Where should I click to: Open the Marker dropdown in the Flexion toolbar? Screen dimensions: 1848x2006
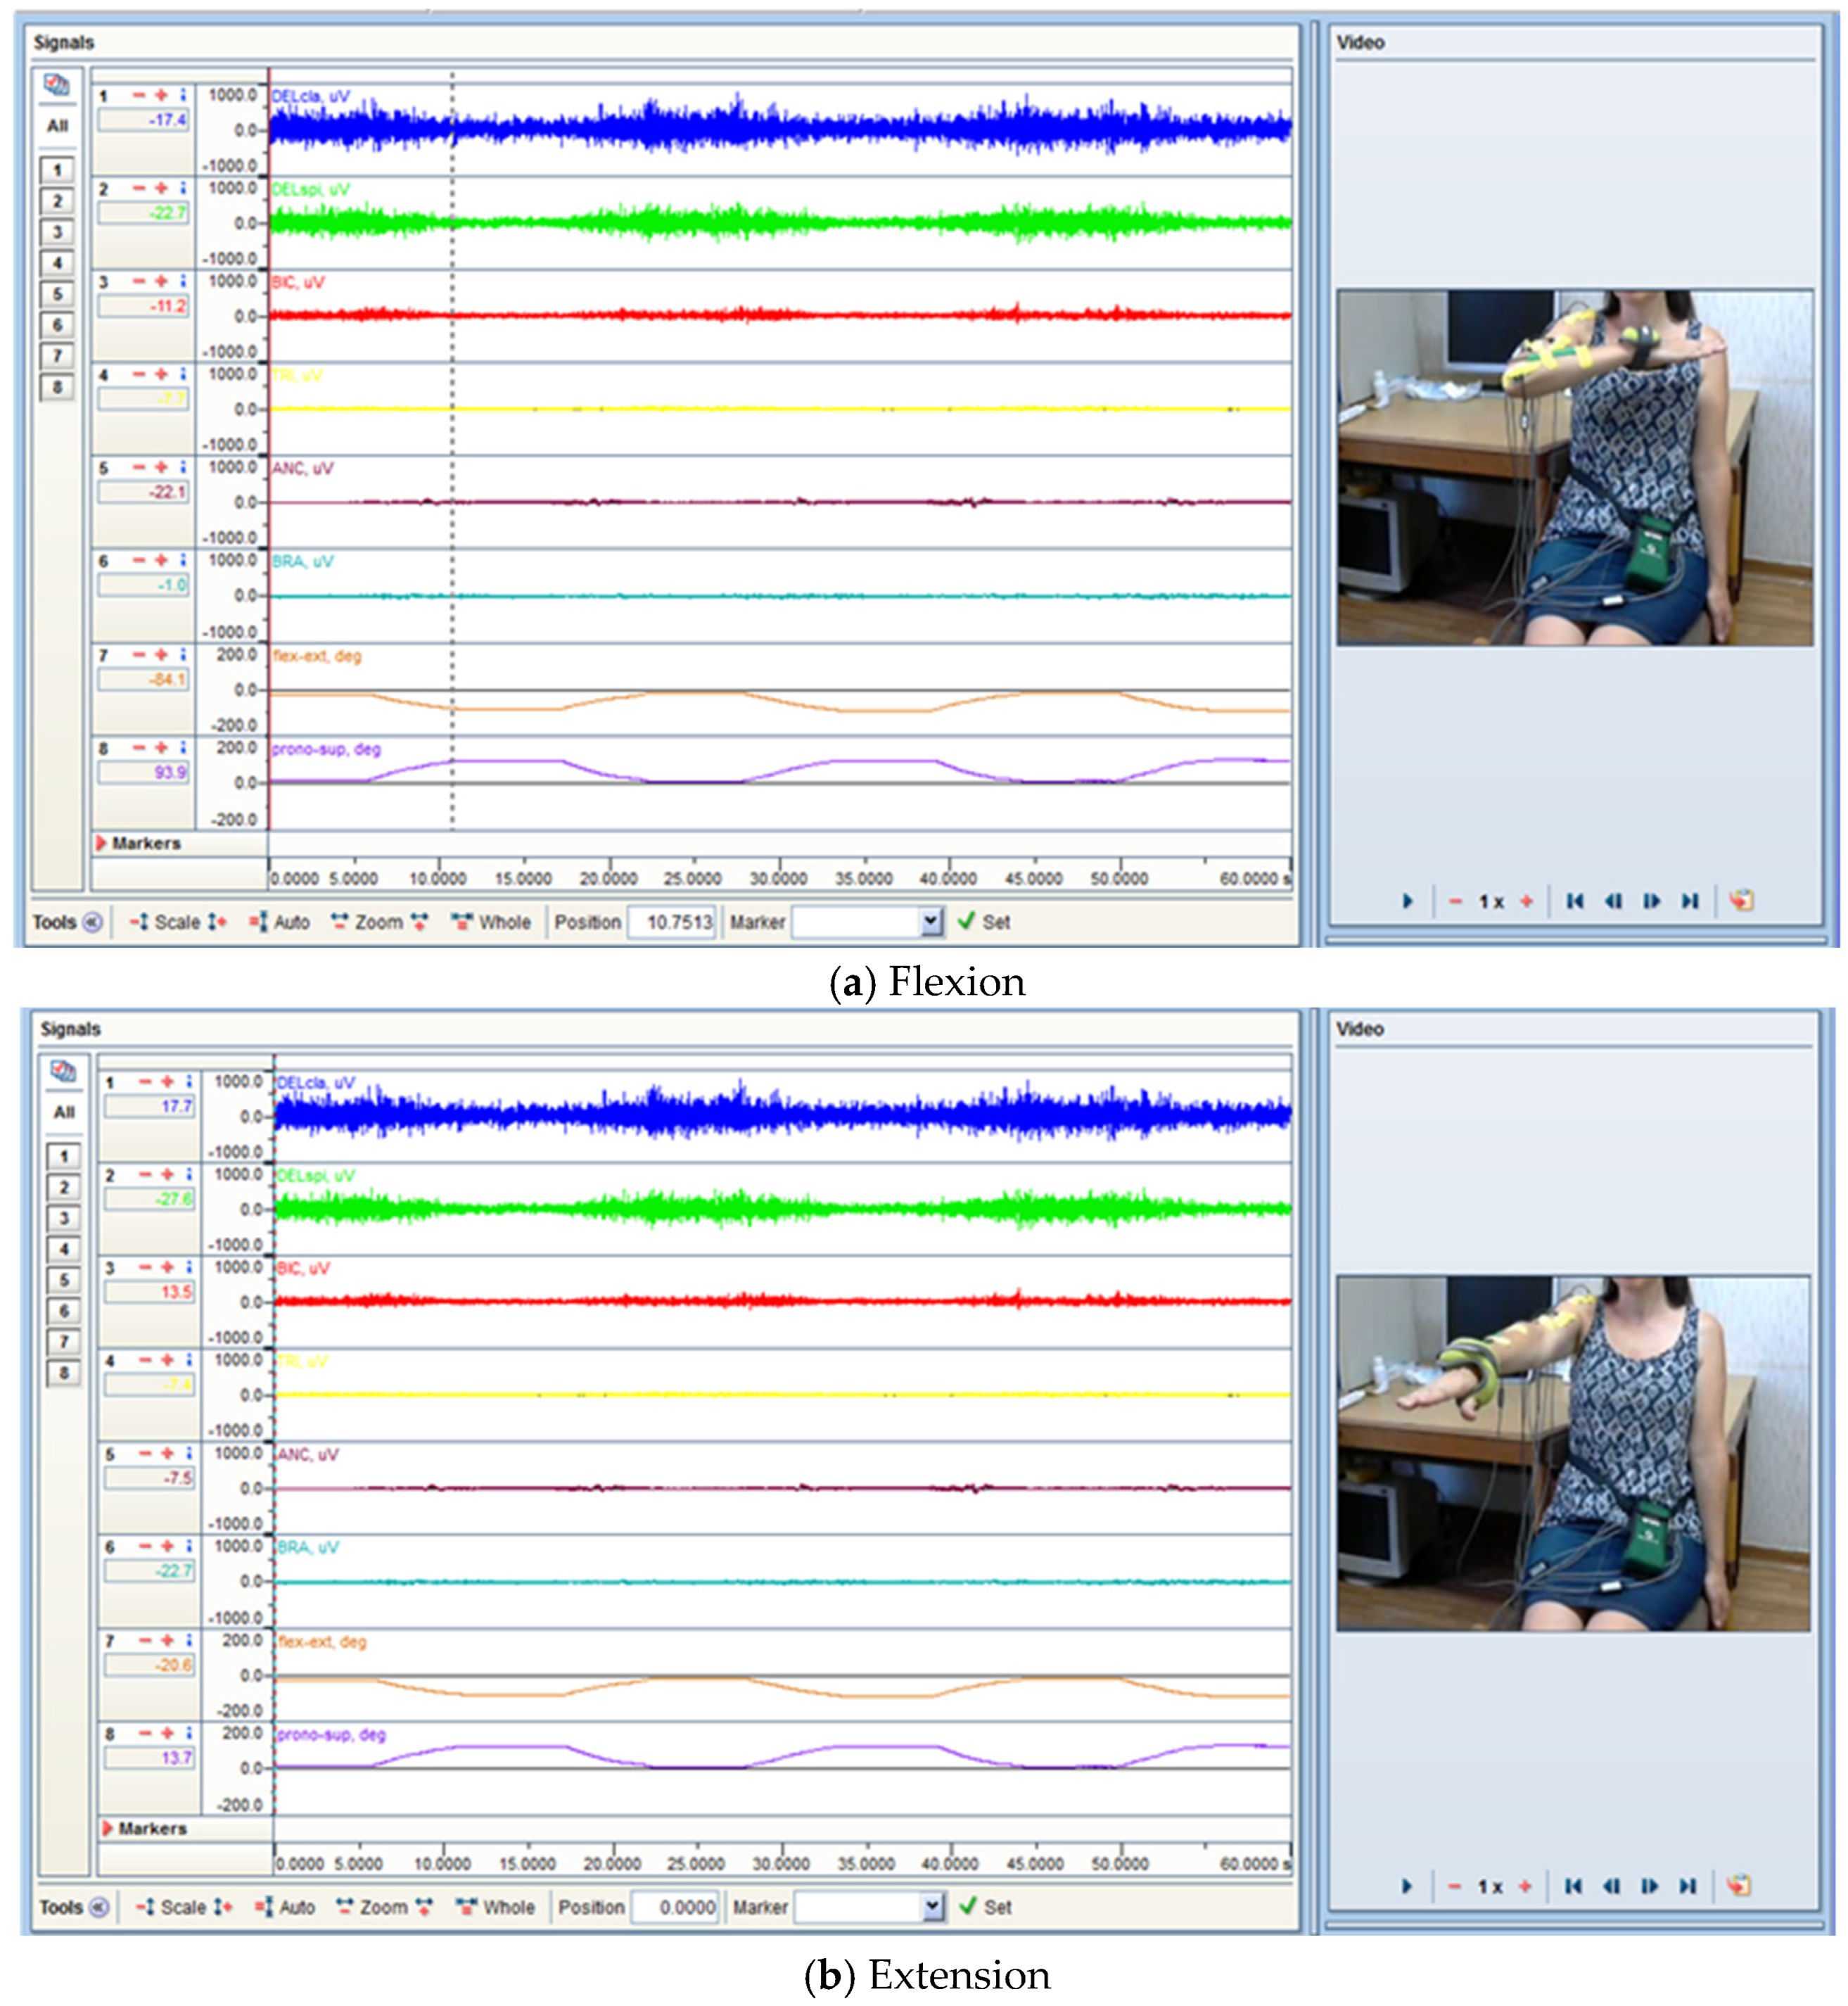coord(931,921)
